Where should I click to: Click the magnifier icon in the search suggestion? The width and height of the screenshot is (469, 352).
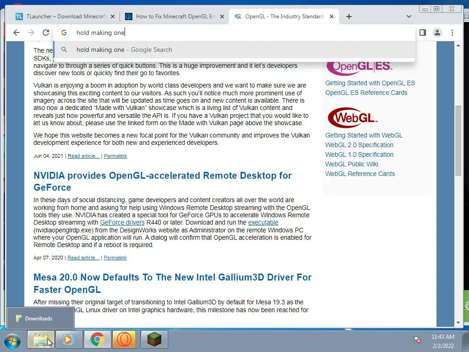pos(64,49)
